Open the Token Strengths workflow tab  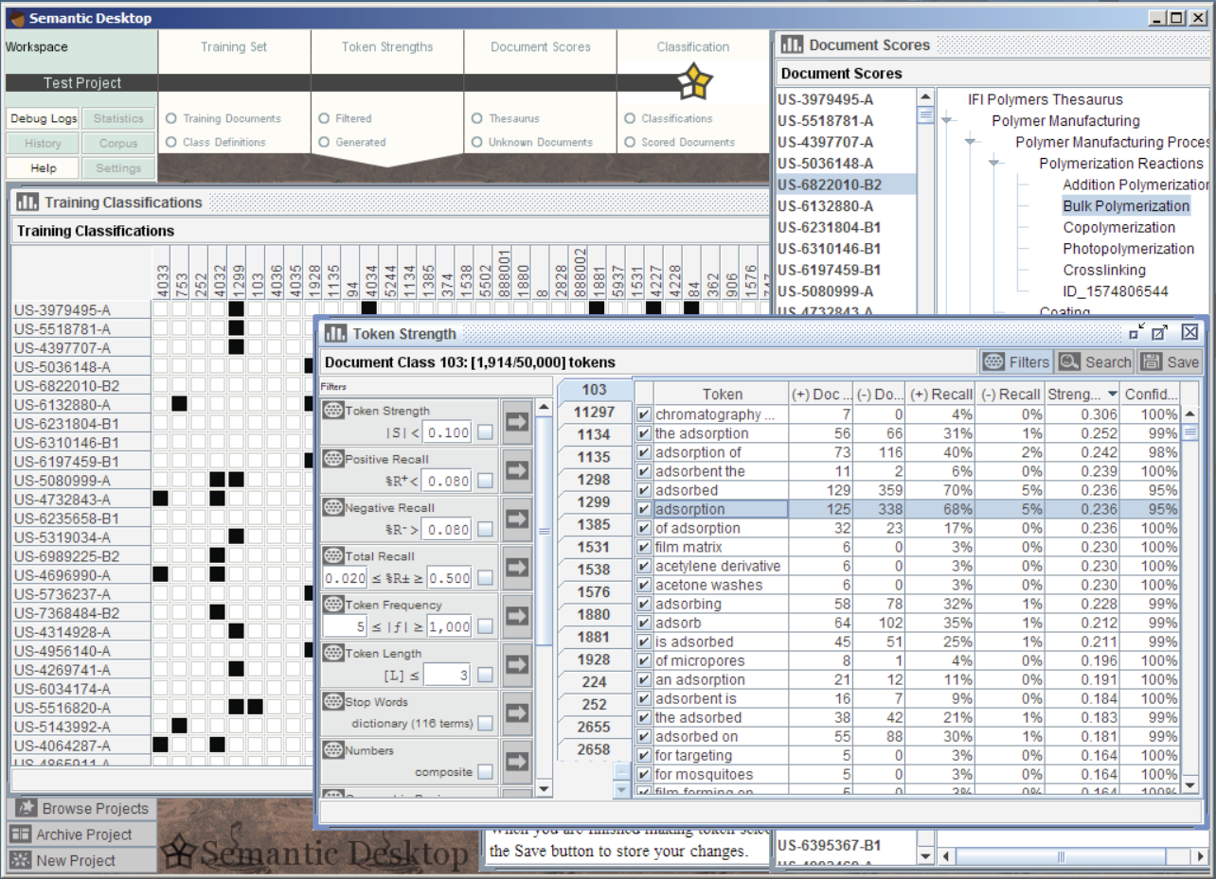(x=387, y=46)
